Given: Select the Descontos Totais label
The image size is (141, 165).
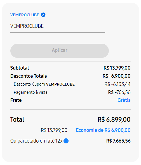Looking at the screenshot, I should point(29,76).
